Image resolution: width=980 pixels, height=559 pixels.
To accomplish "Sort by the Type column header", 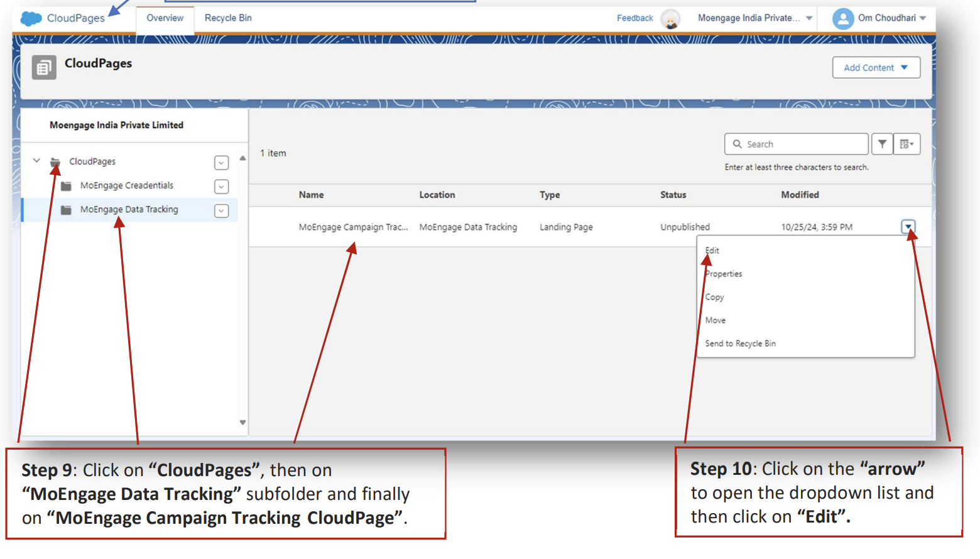I will coord(550,195).
